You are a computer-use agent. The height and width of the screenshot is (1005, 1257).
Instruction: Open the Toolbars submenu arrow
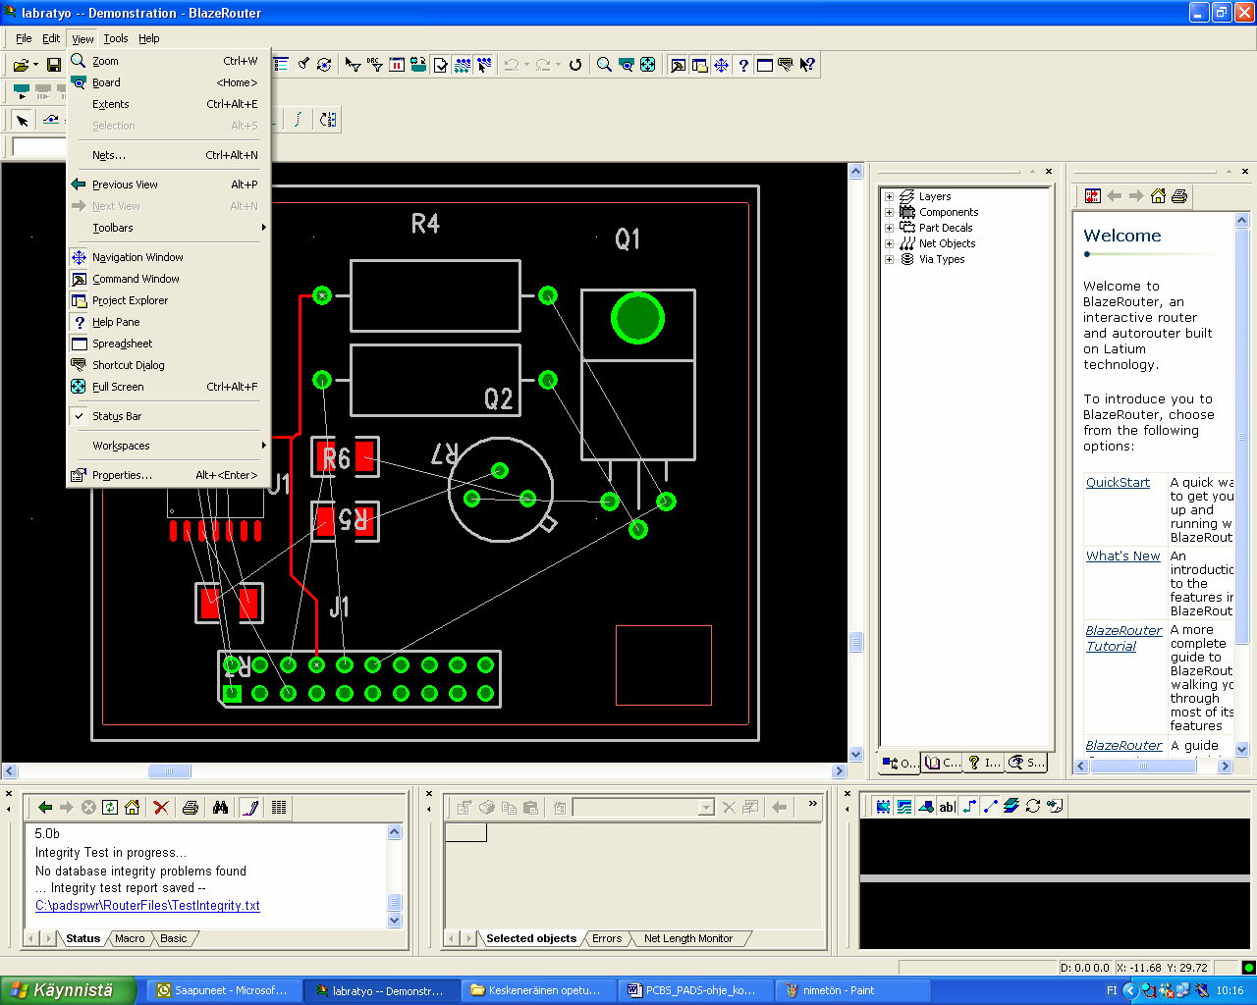coord(263,228)
